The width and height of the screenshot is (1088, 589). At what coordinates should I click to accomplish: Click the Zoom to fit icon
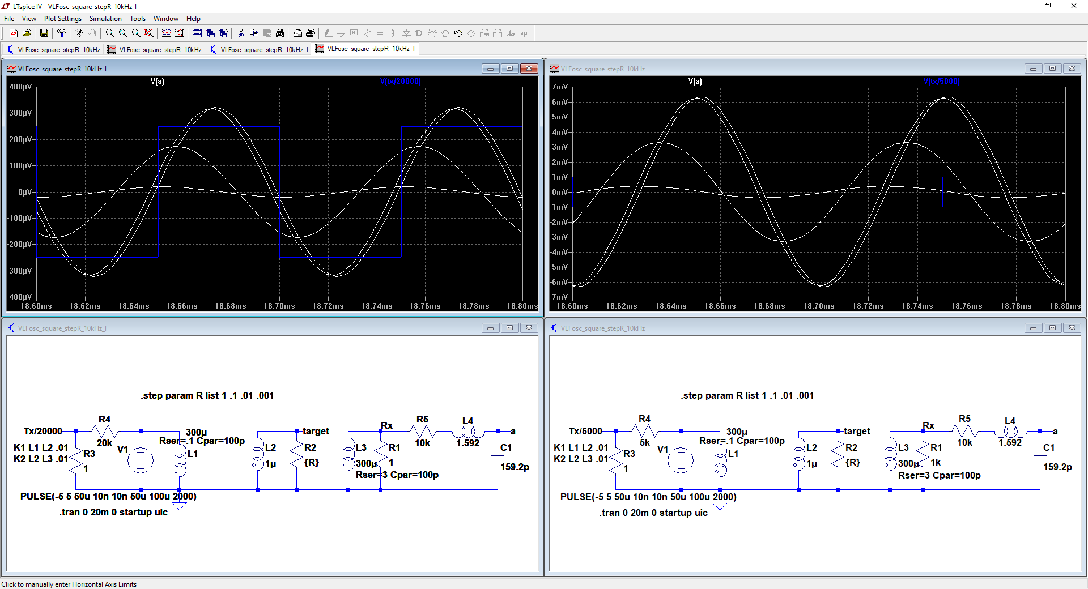click(149, 33)
